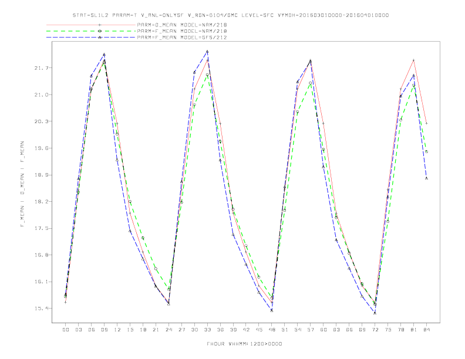Select green legend text PARM=F_MEAN MODEL=NAM/218

[x=182, y=31]
